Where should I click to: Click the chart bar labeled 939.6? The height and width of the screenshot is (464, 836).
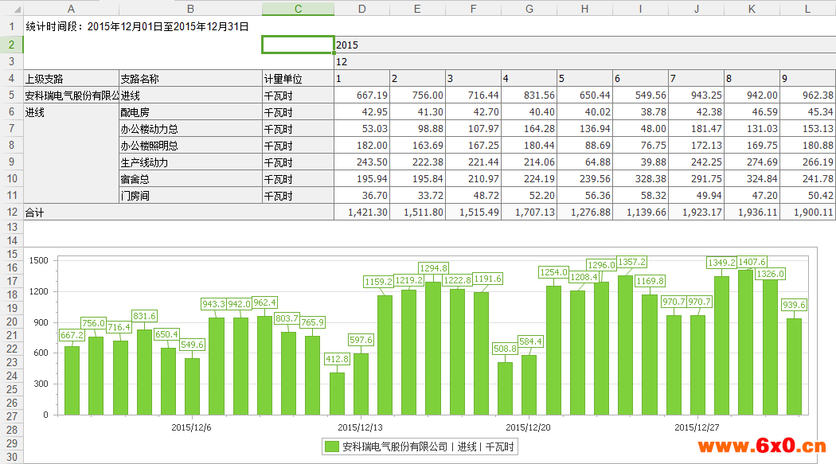[794, 367]
